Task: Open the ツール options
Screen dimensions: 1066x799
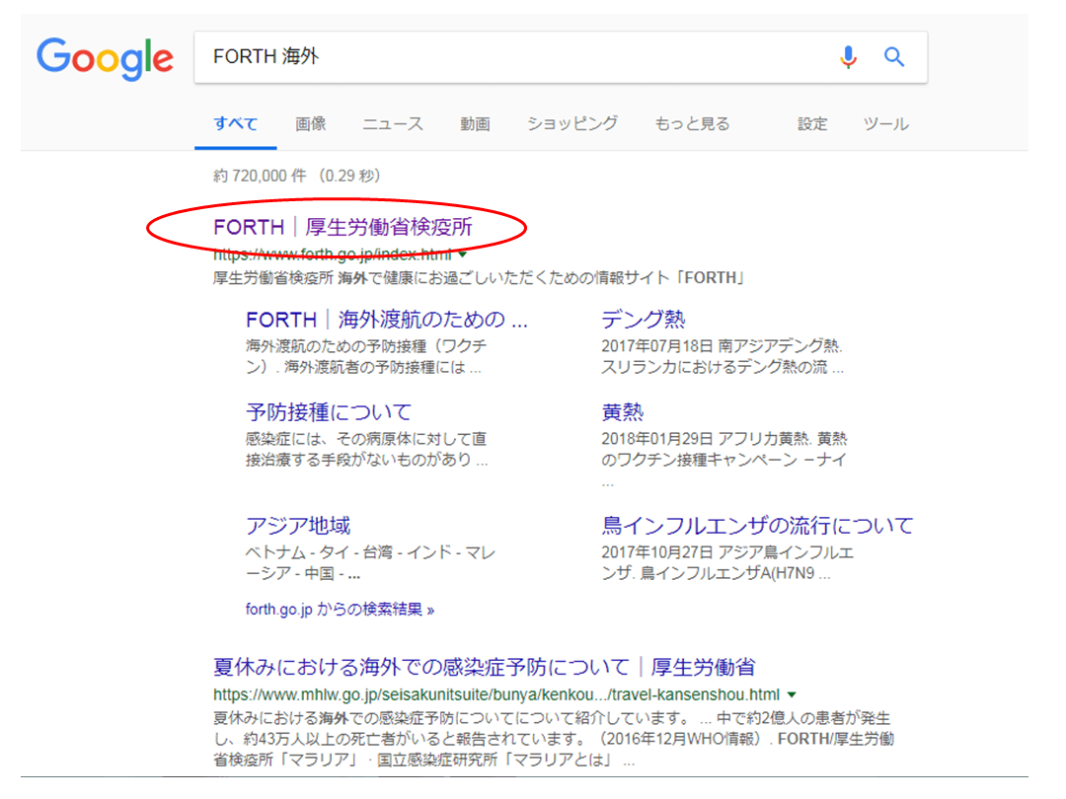Action: (885, 124)
